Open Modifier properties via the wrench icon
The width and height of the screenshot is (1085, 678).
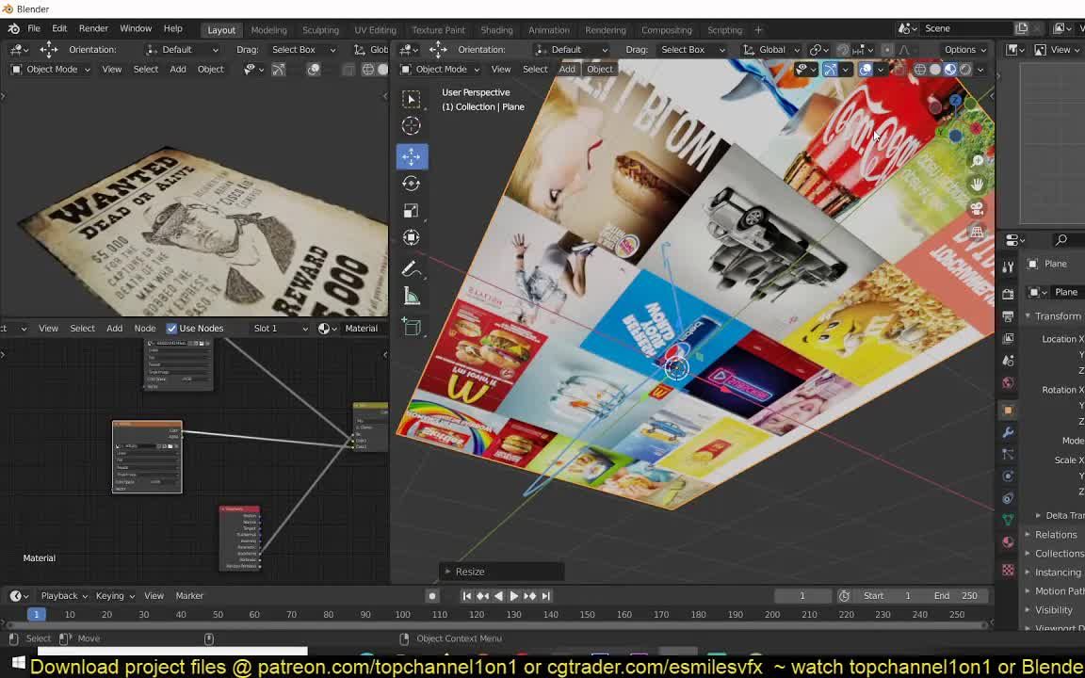coord(1008,432)
